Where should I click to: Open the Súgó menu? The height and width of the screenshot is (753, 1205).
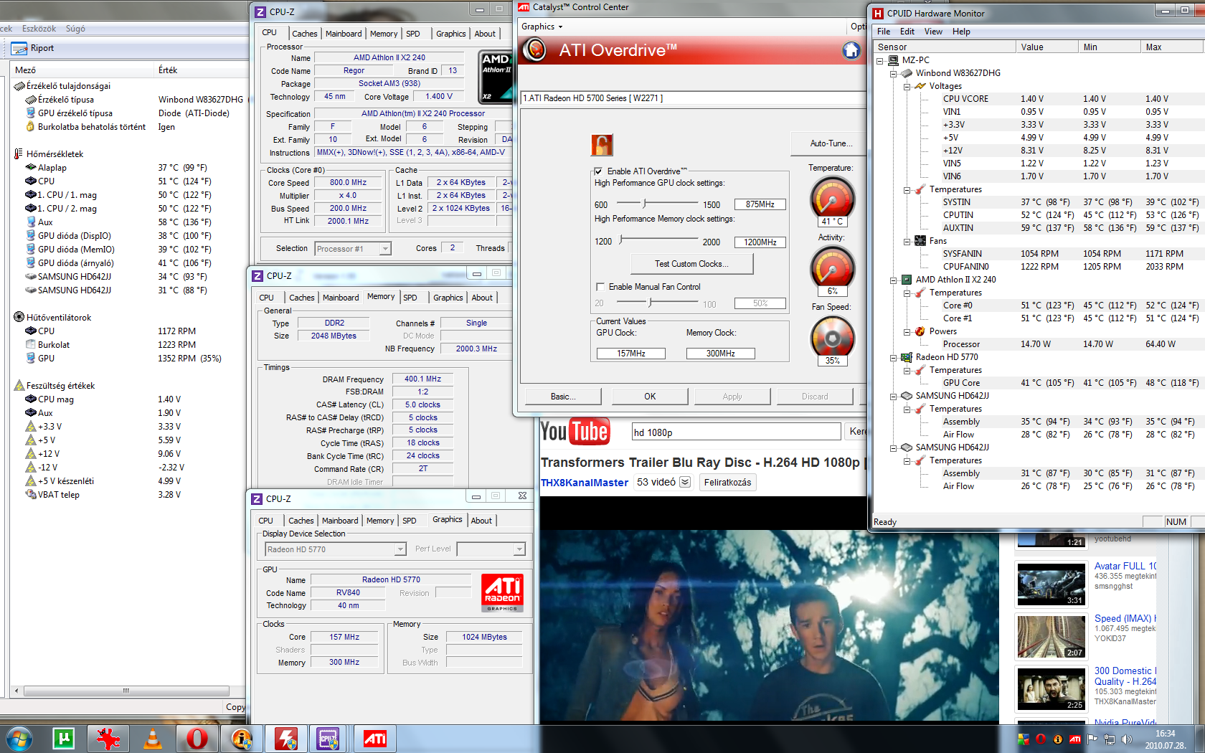[75, 29]
